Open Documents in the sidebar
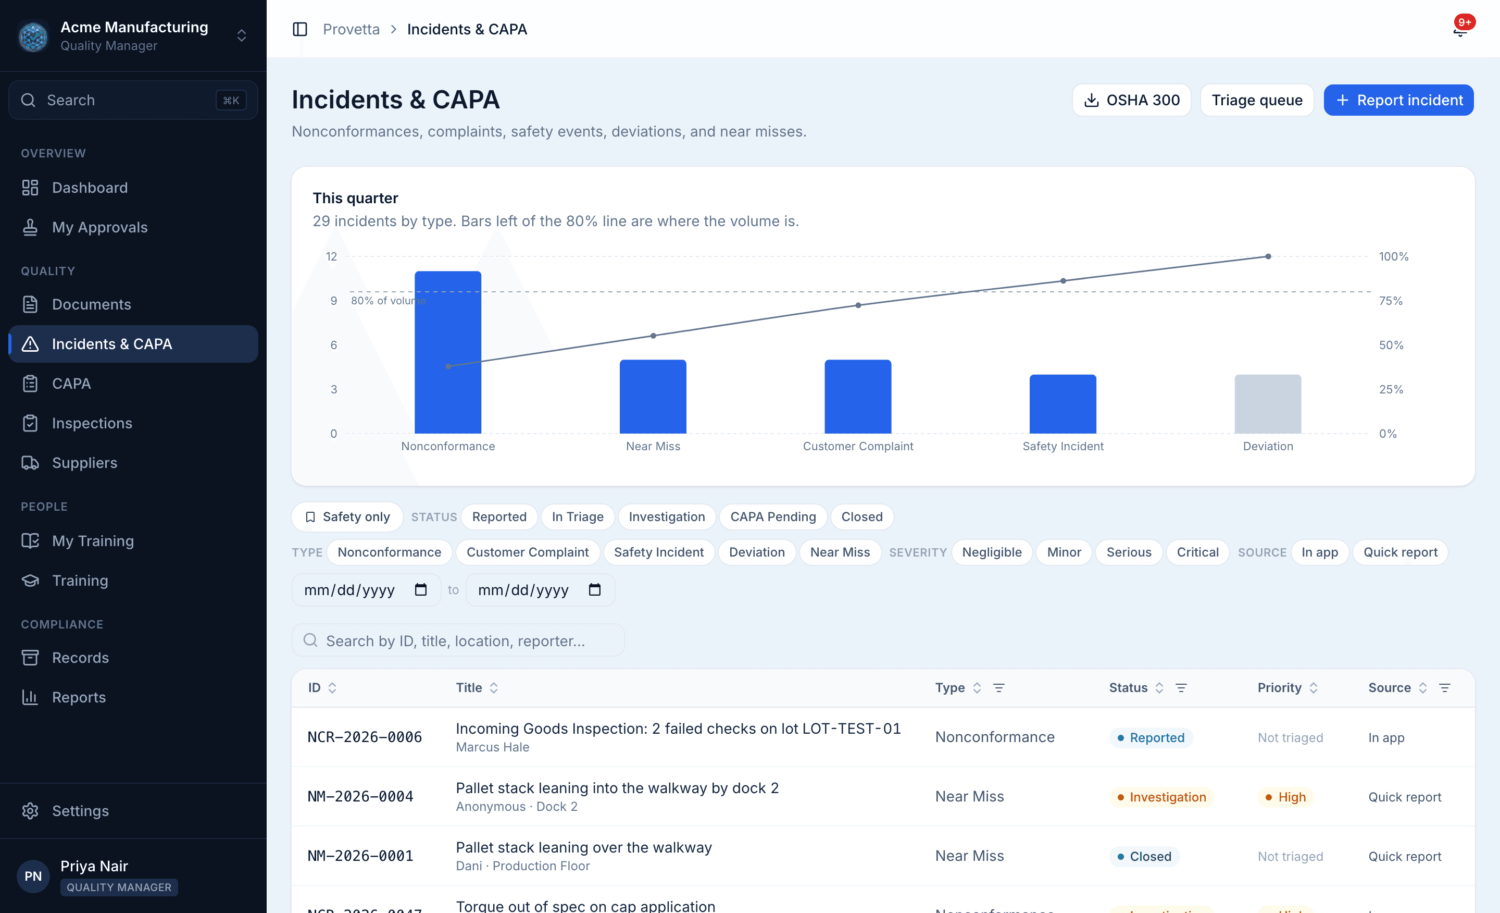This screenshot has width=1500, height=913. coord(133,304)
